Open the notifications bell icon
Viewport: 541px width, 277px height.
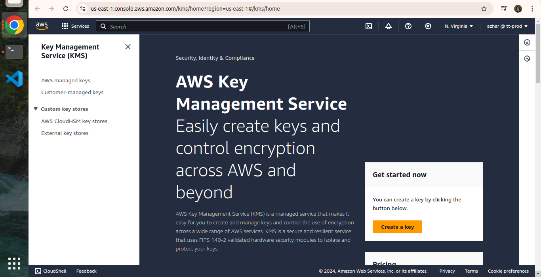coord(388,26)
